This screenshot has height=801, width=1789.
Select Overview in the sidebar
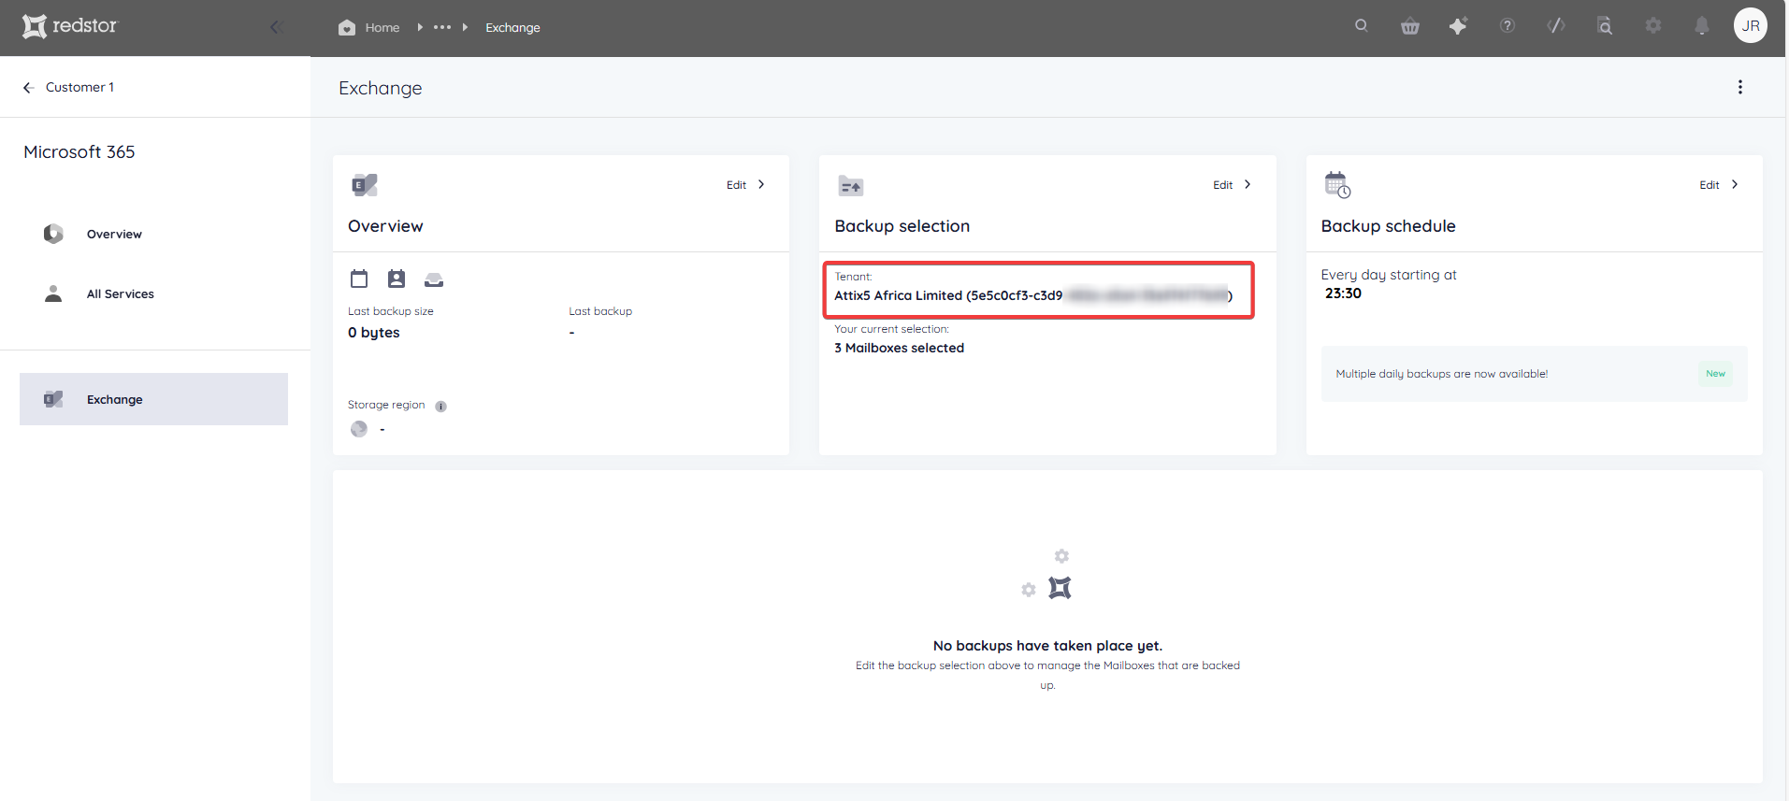tap(114, 235)
